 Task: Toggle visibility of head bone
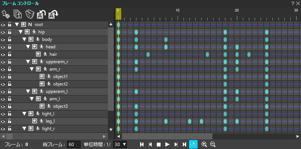click(x=3, y=47)
